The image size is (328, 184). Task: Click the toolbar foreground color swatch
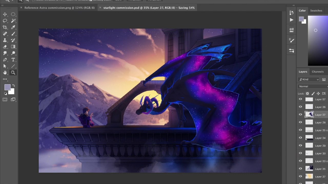coord(7,87)
